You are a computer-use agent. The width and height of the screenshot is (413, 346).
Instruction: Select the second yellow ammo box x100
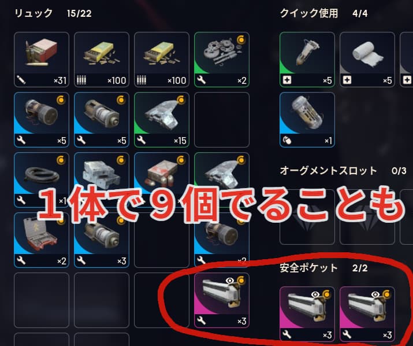[162, 60]
